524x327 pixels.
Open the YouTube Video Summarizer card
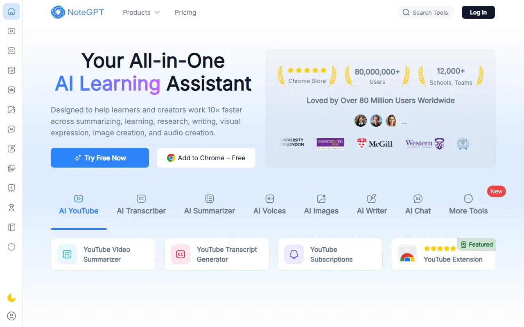click(103, 254)
